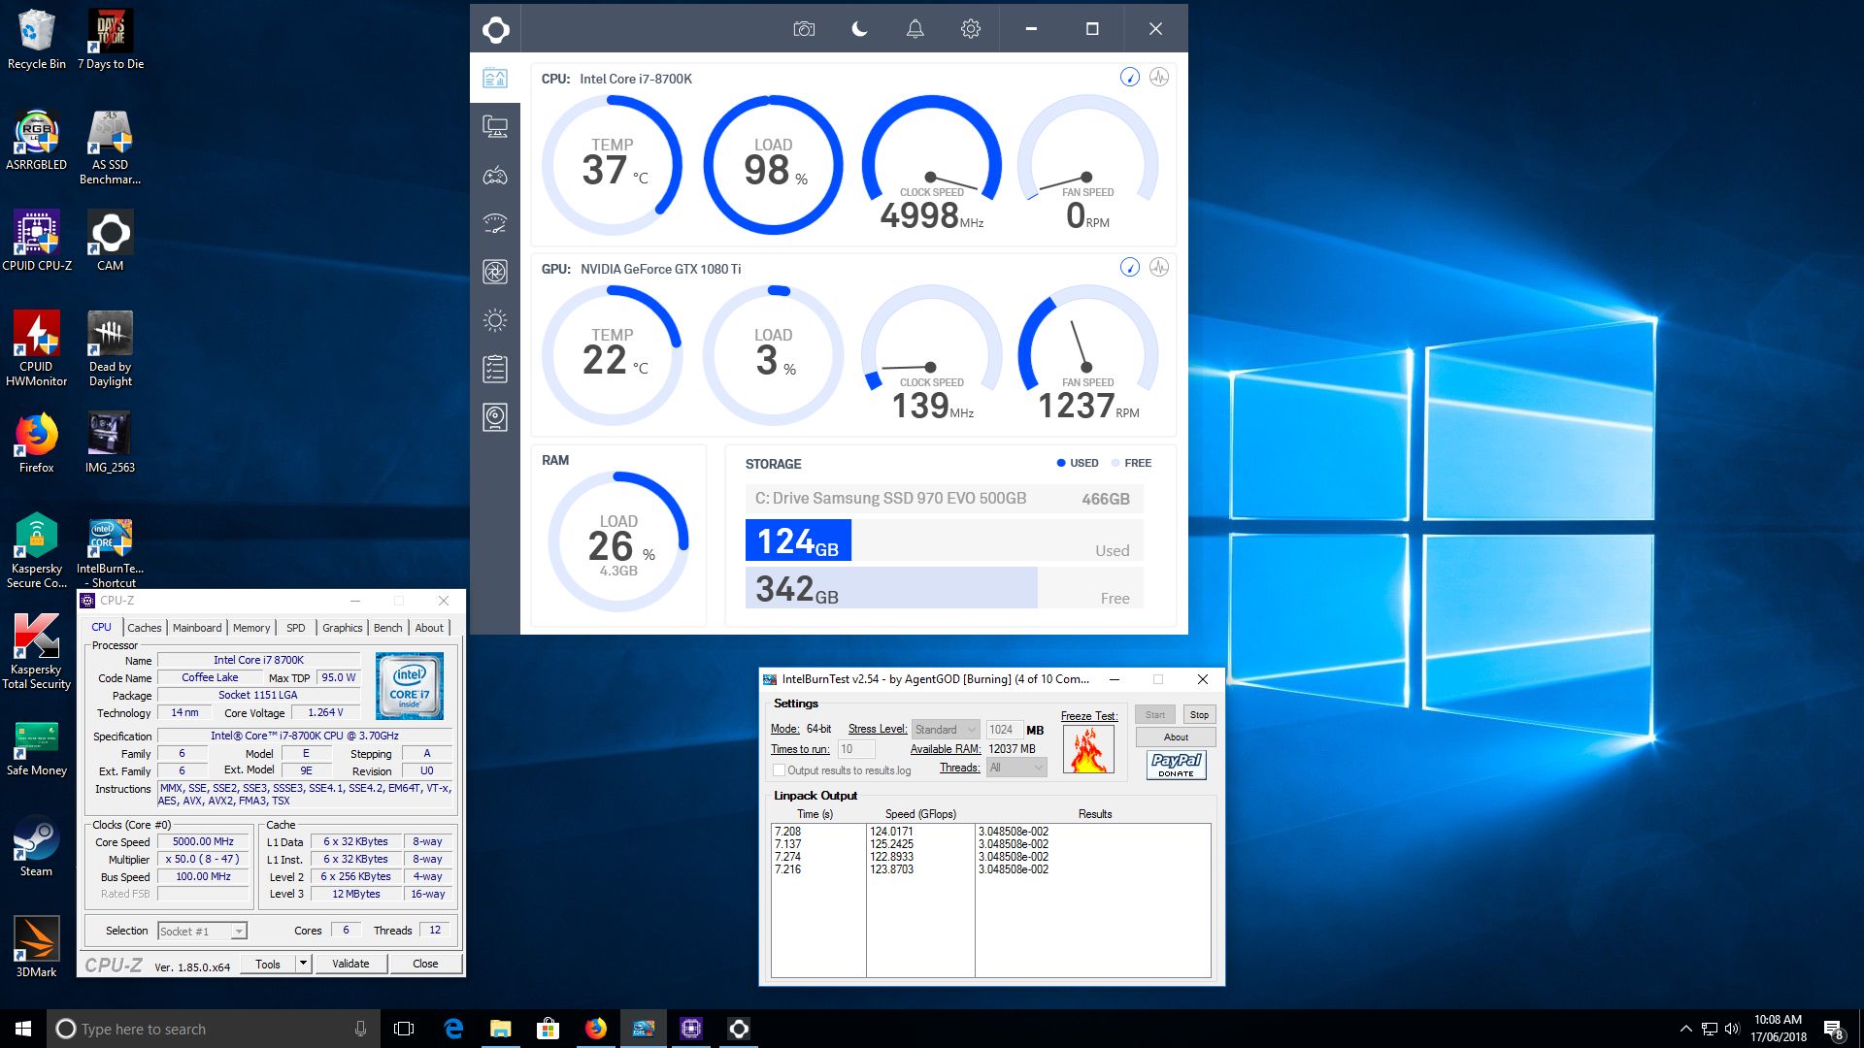Switch to CPU-Z About tab
This screenshot has height=1048, width=1864.
429,628
